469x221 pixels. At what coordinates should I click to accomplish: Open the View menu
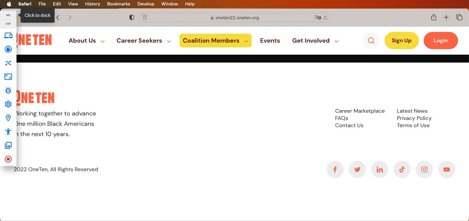pyautogui.click(x=73, y=4)
